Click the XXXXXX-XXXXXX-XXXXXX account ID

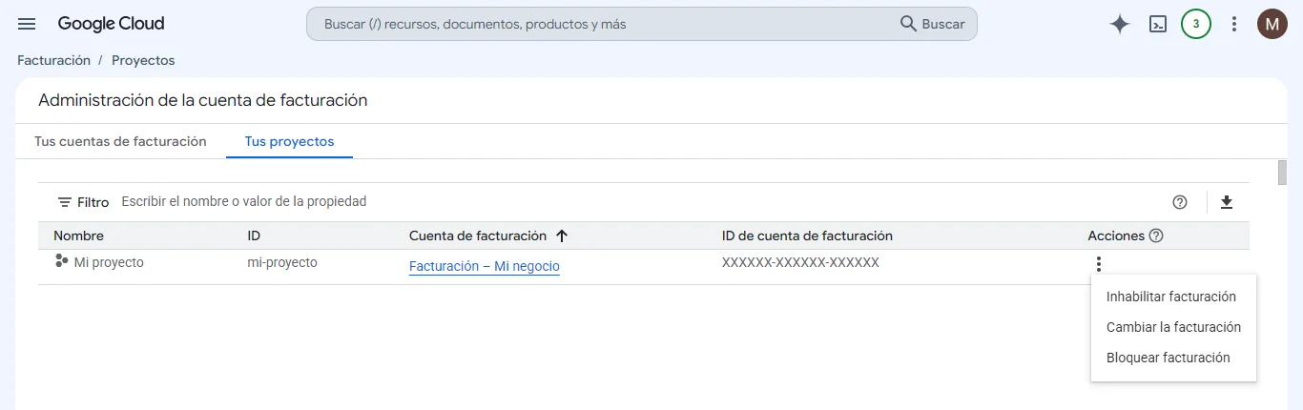point(800,262)
